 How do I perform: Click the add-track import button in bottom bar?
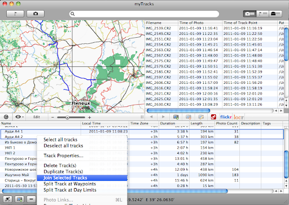[20, 199]
